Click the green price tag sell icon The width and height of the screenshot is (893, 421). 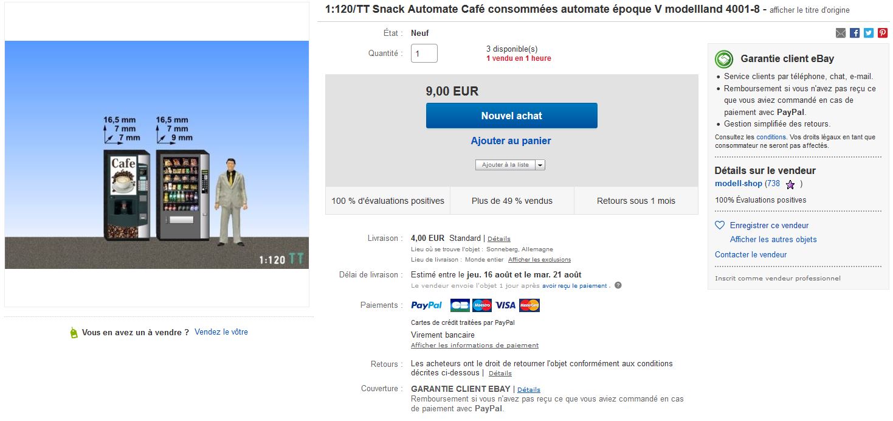[x=74, y=332]
